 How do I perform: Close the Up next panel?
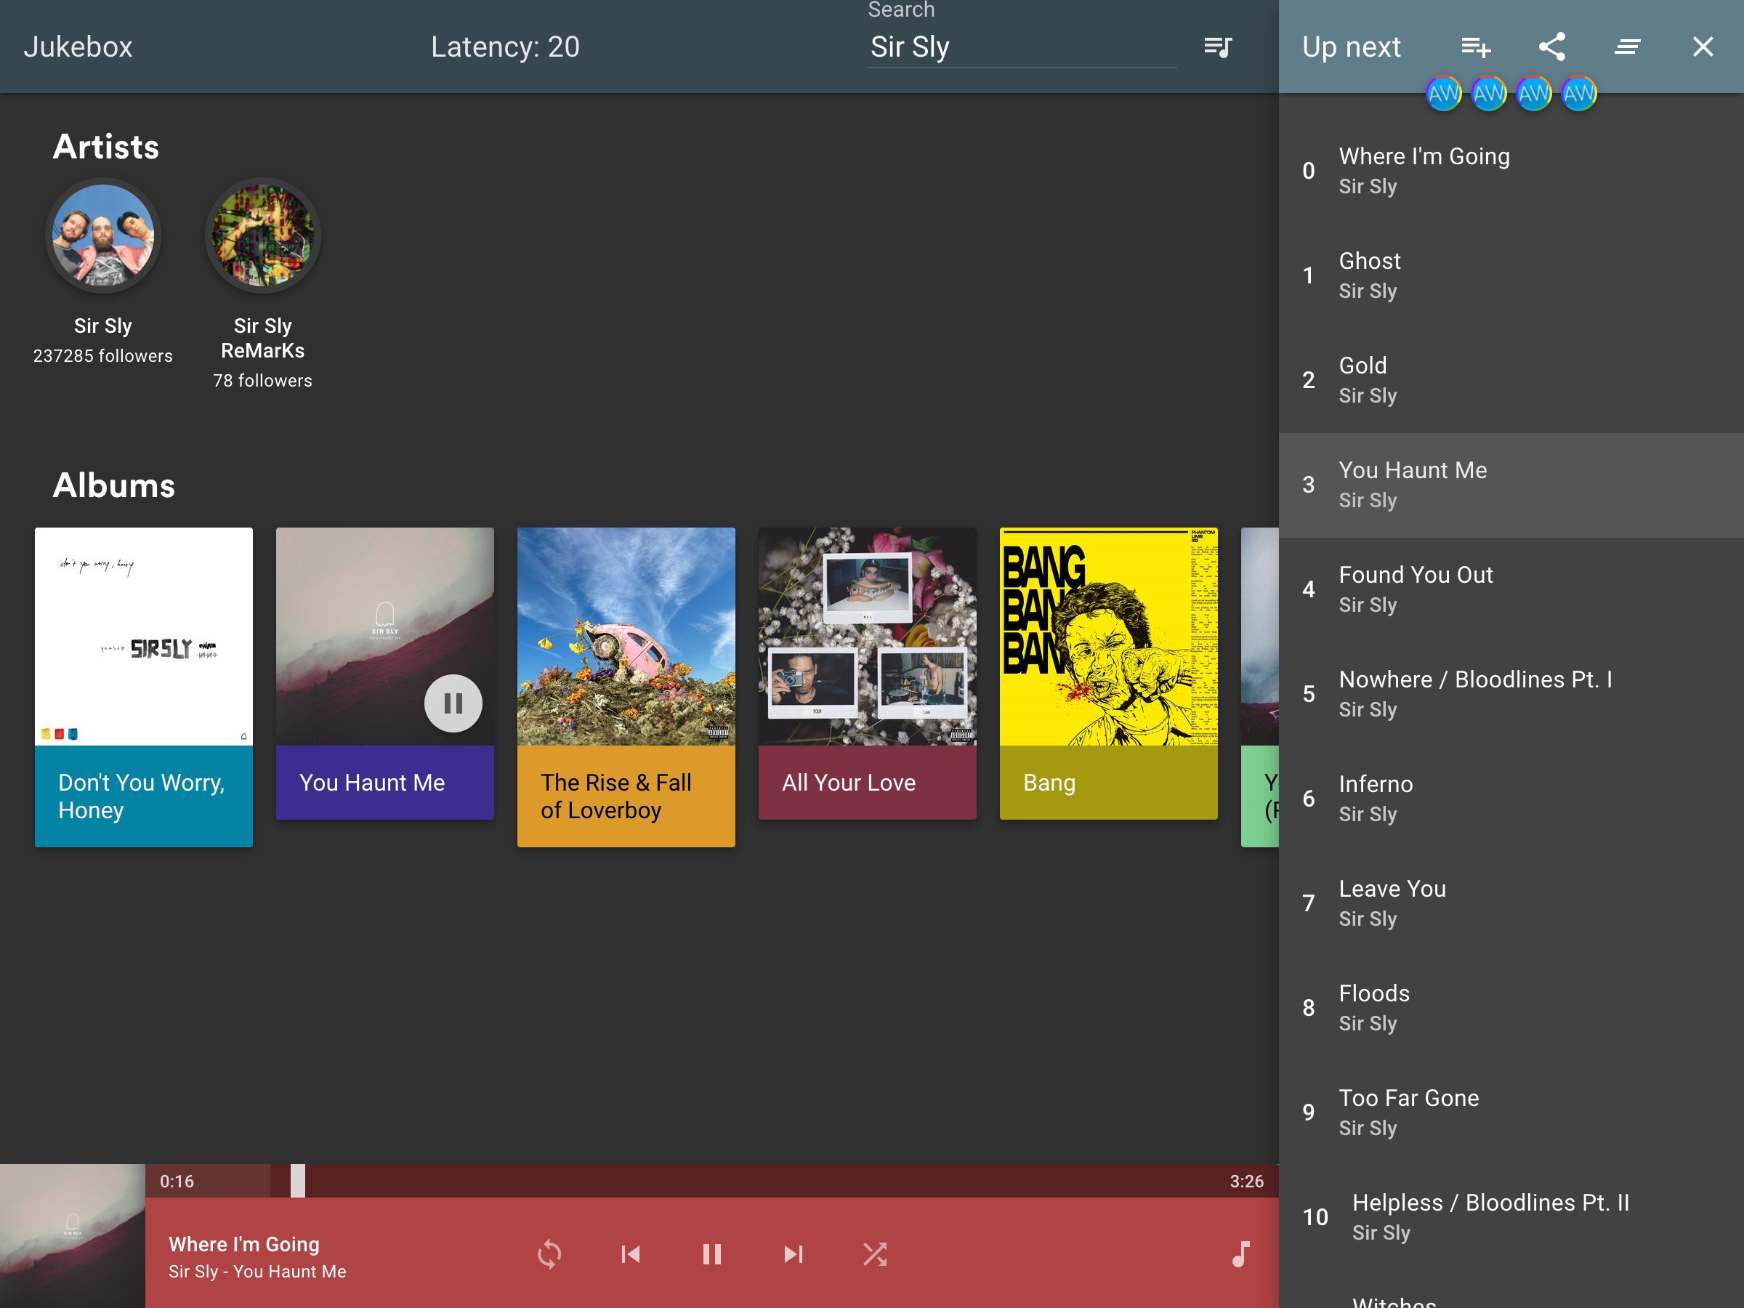[1702, 47]
